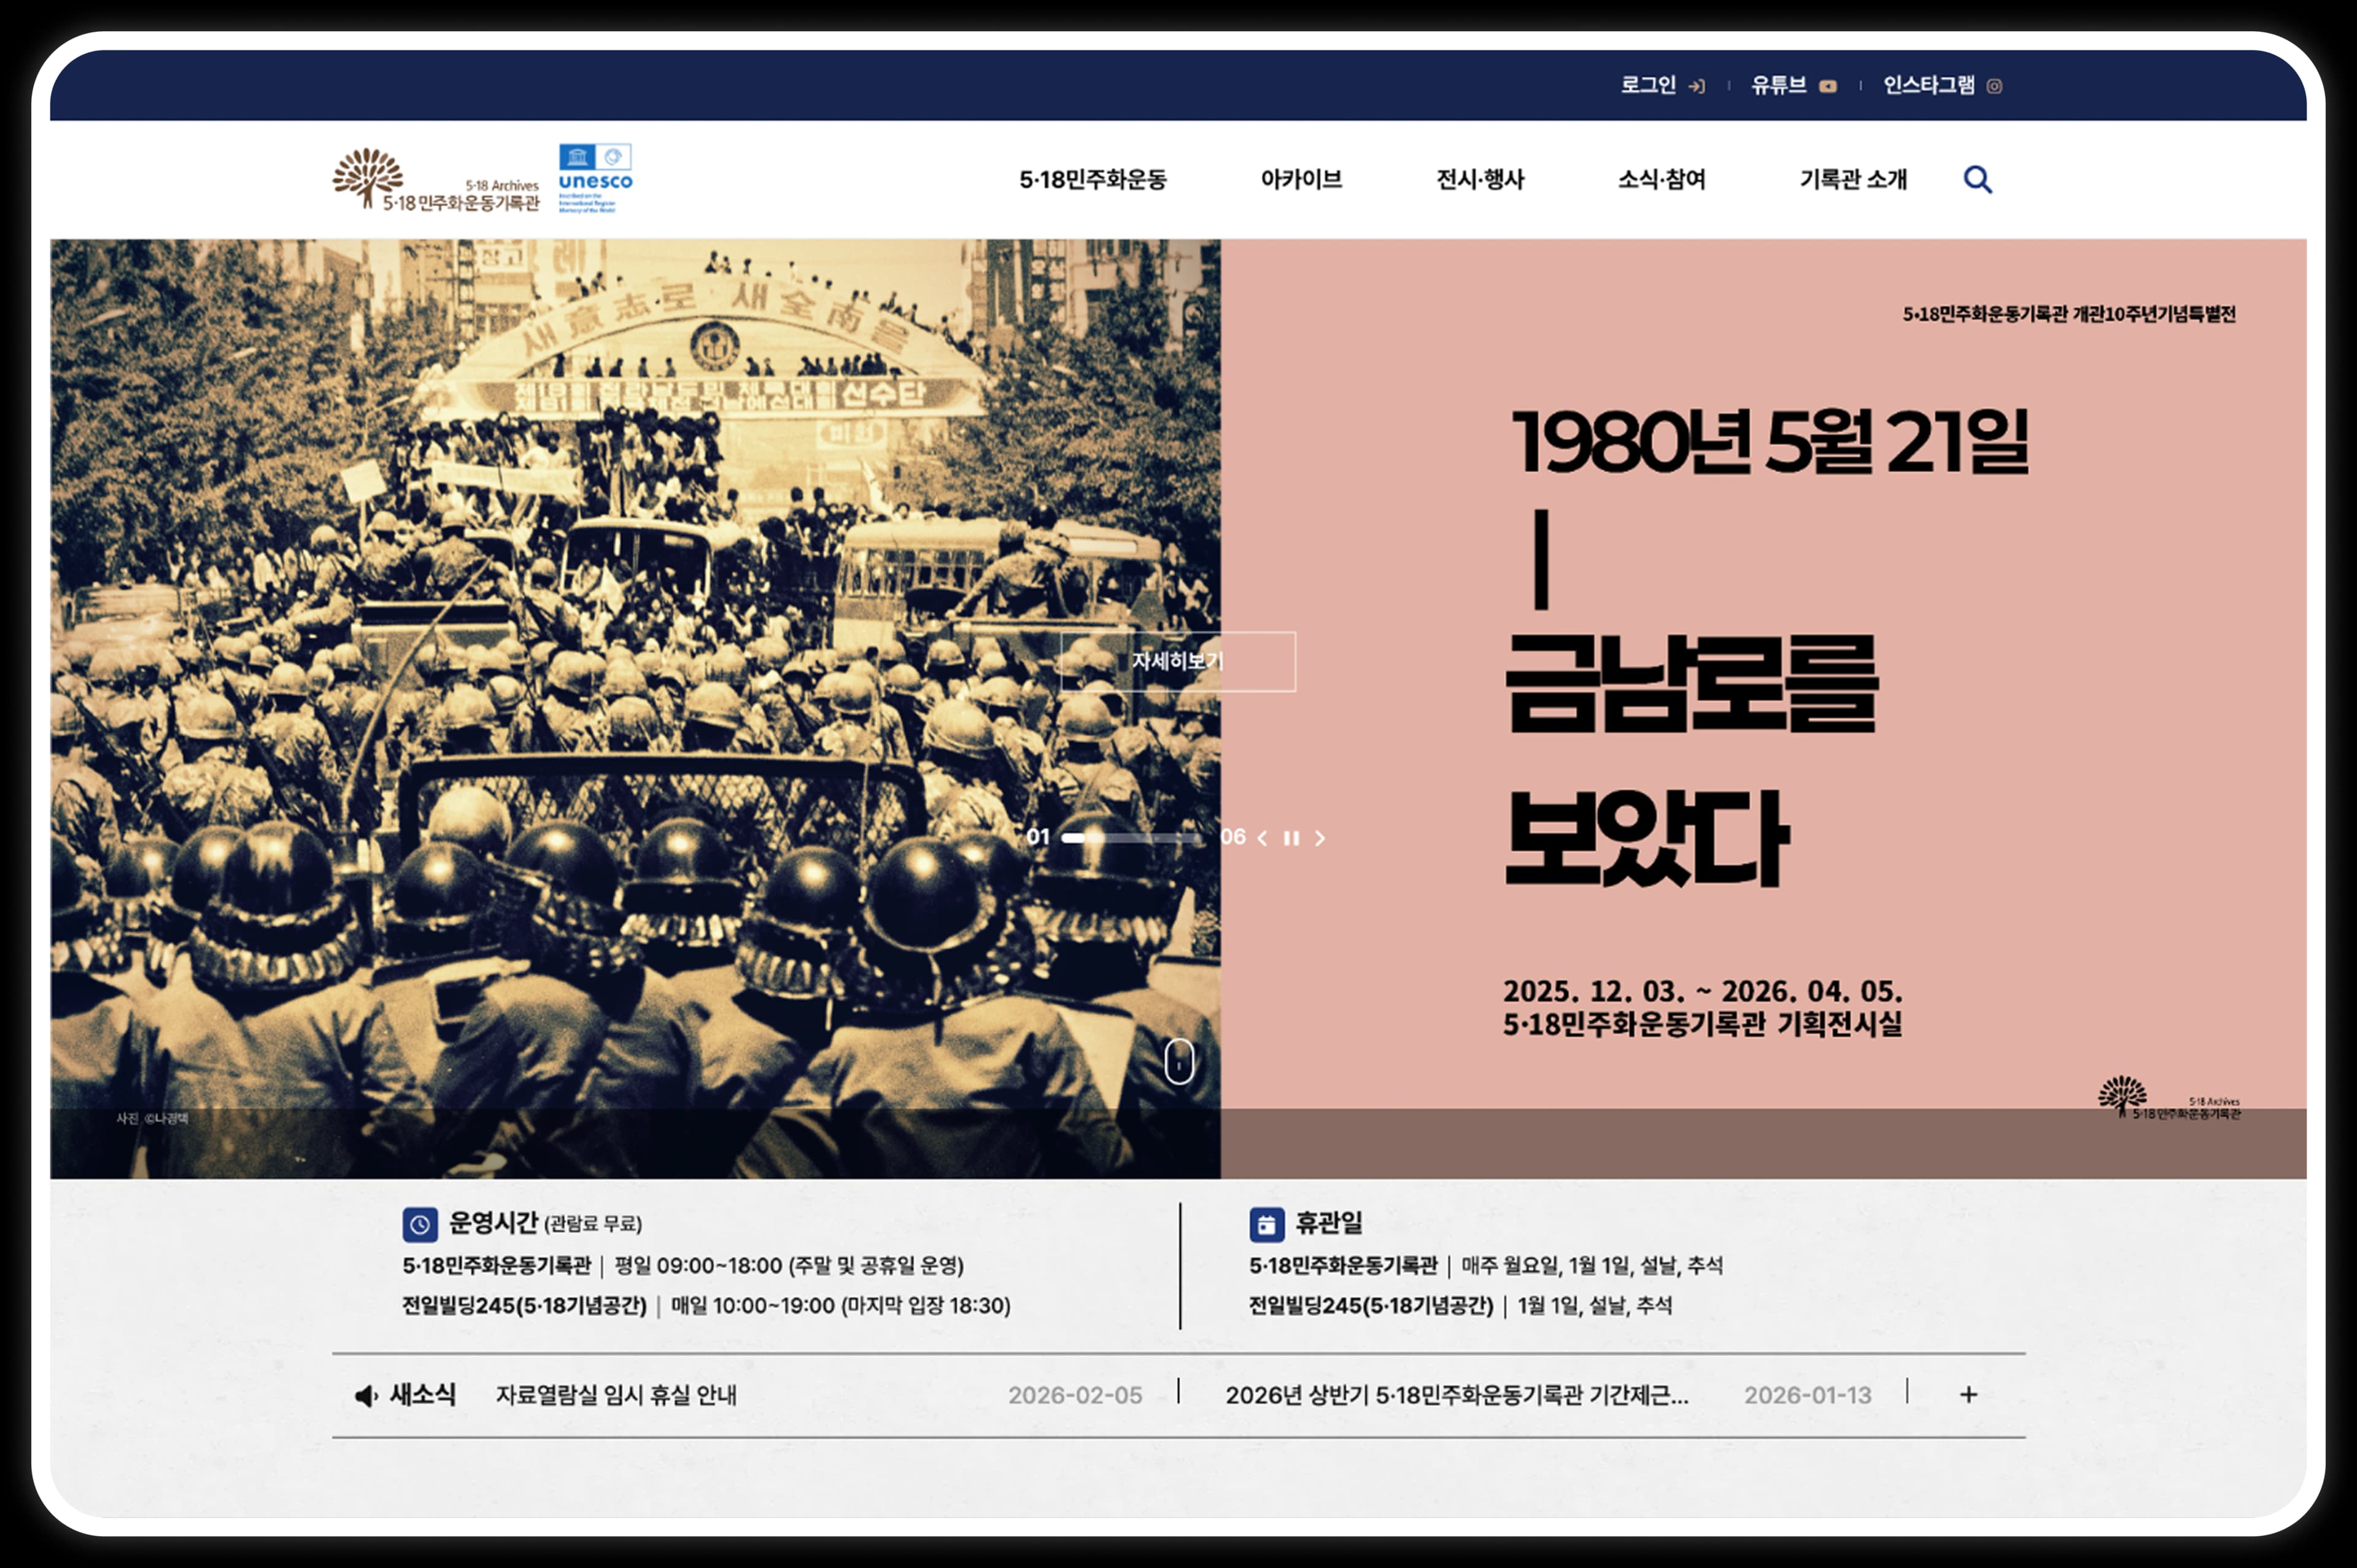2357x1568 pixels.
Task: Click the clock icon beside 운영시간
Action: 420,1224
